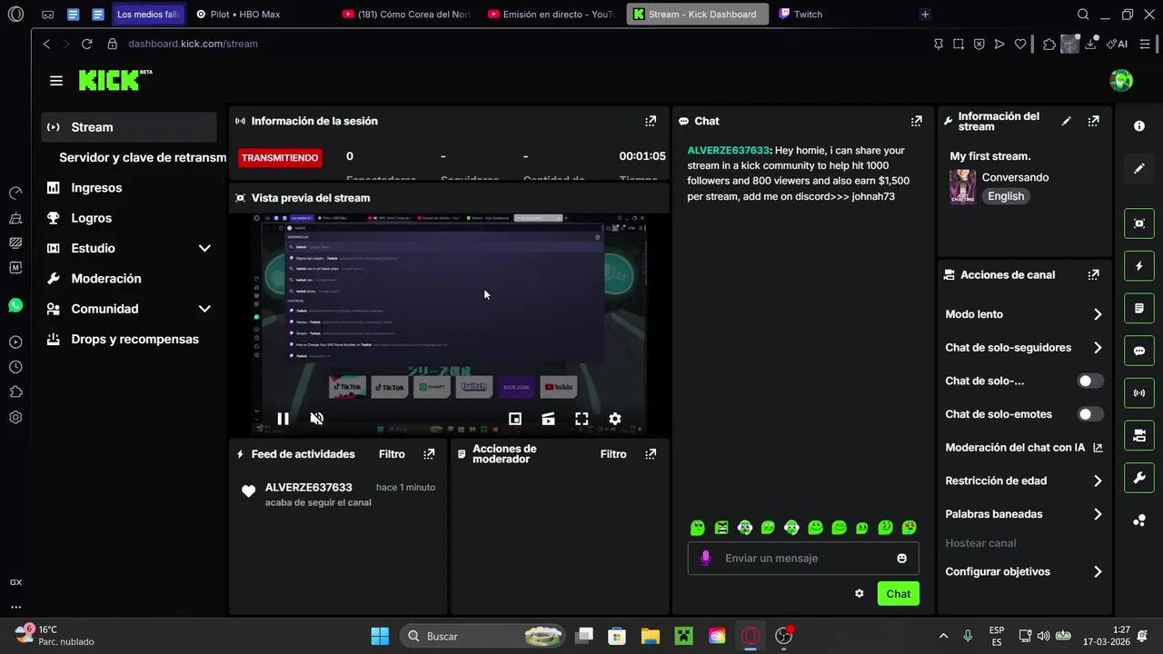Viewport: 1163px width, 654px height.
Task: Click the broadcast icon in right rail
Action: pos(1139,393)
